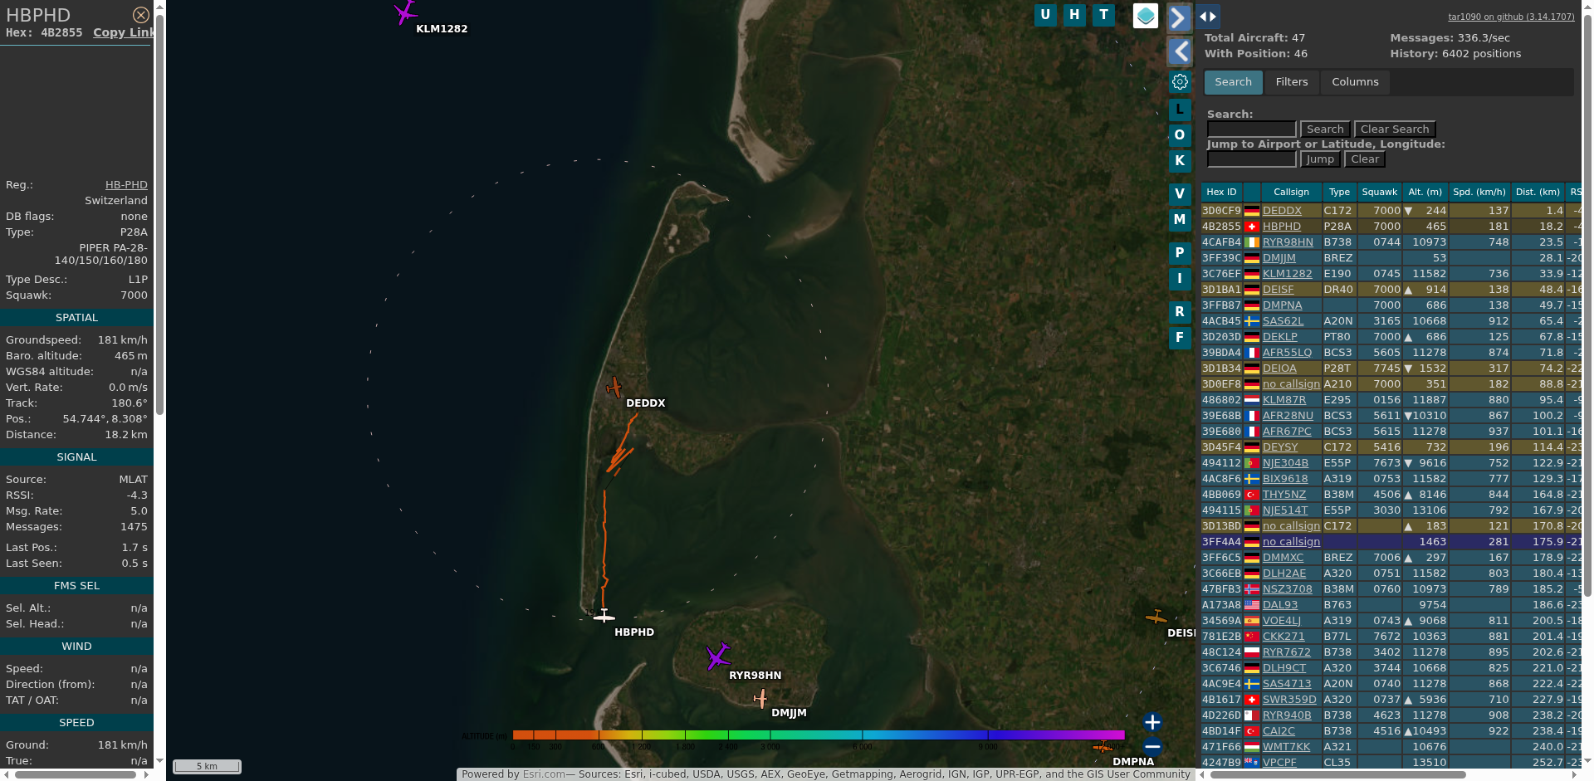
Task: Sort table by Type column
Action: point(1339,193)
